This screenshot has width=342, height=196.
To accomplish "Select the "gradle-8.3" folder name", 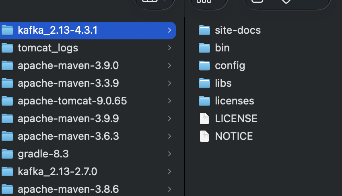I will pos(43,154).
